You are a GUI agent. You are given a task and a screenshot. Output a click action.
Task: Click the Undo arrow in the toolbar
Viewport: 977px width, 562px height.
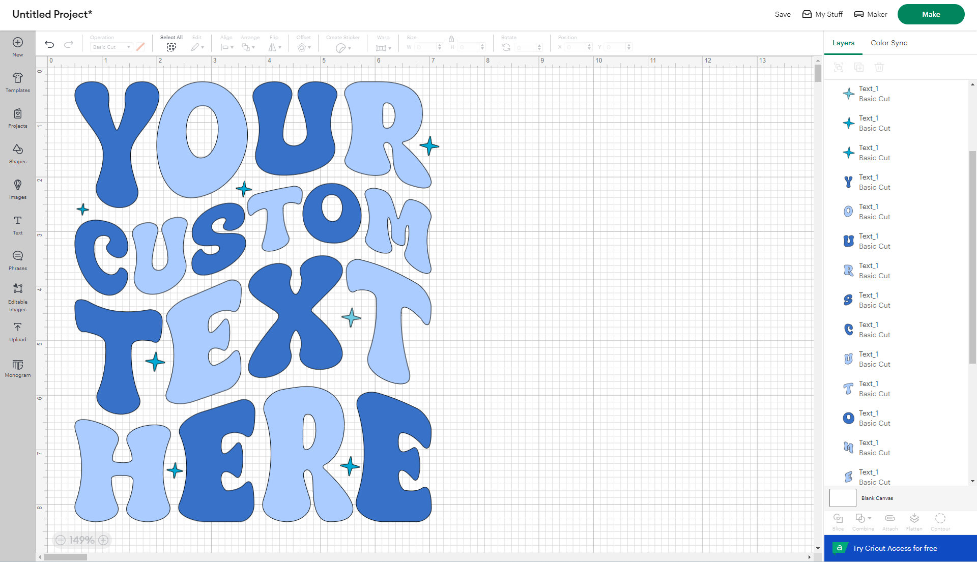click(49, 45)
